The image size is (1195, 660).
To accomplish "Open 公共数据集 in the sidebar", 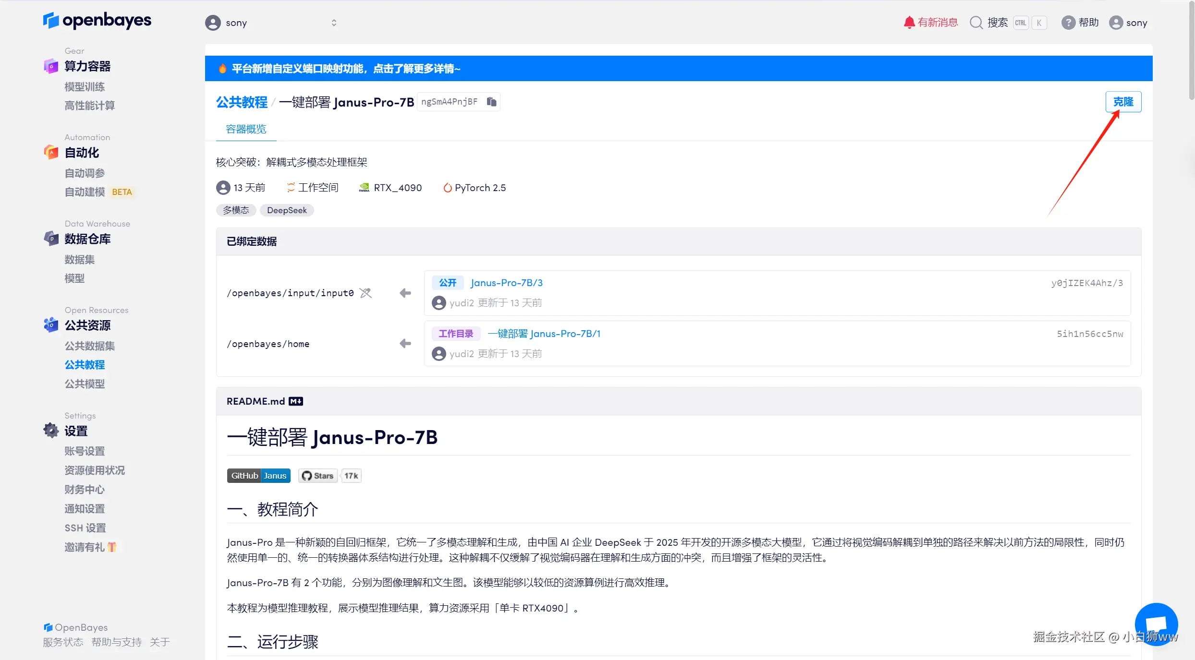I will [90, 346].
